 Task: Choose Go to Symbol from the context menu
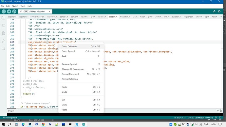[81, 51]
